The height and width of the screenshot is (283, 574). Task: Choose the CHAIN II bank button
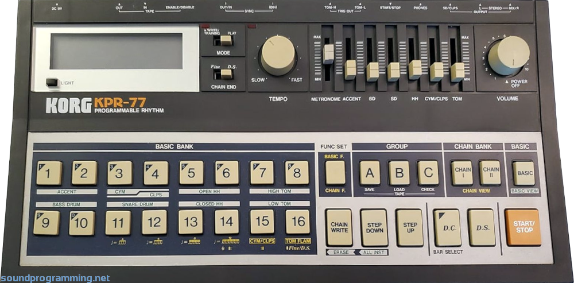pyautogui.click(x=490, y=173)
